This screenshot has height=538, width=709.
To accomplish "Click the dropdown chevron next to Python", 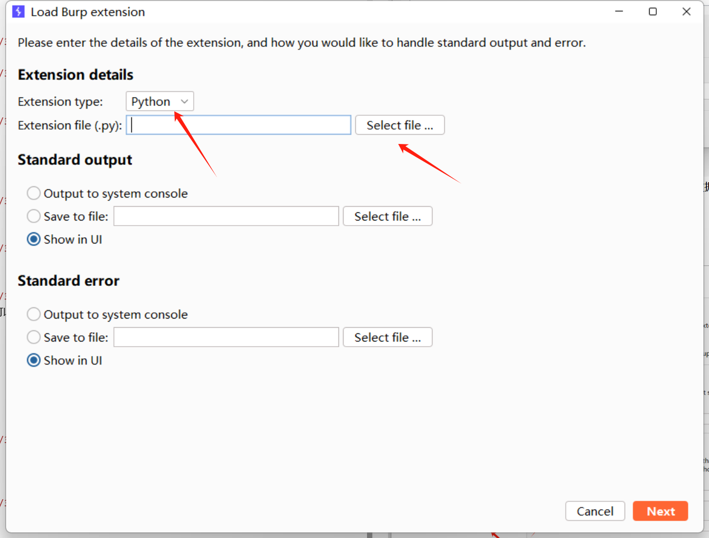I will 185,102.
